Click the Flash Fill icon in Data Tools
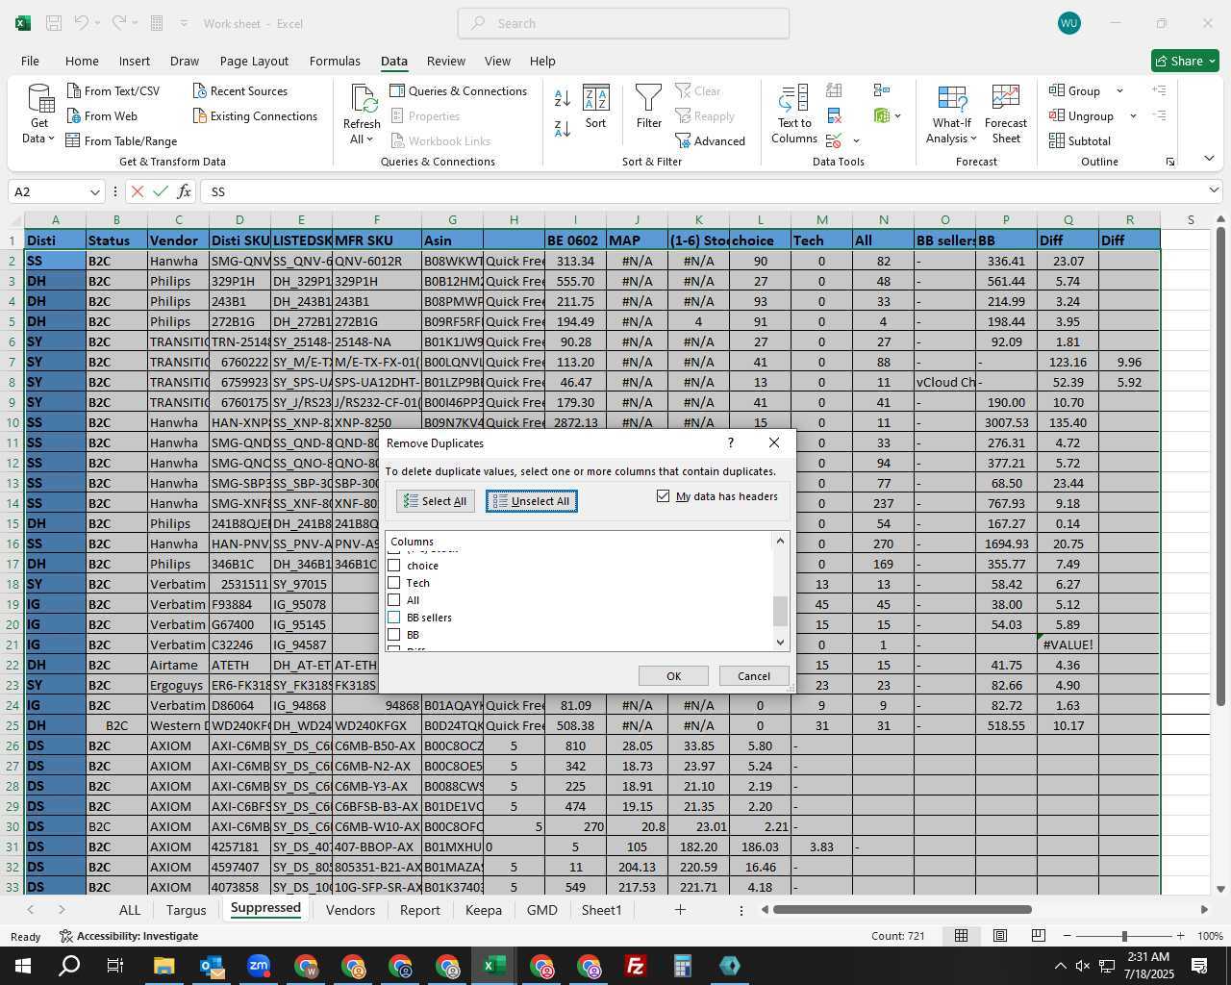This screenshot has width=1231, height=985. click(x=834, y=90)
